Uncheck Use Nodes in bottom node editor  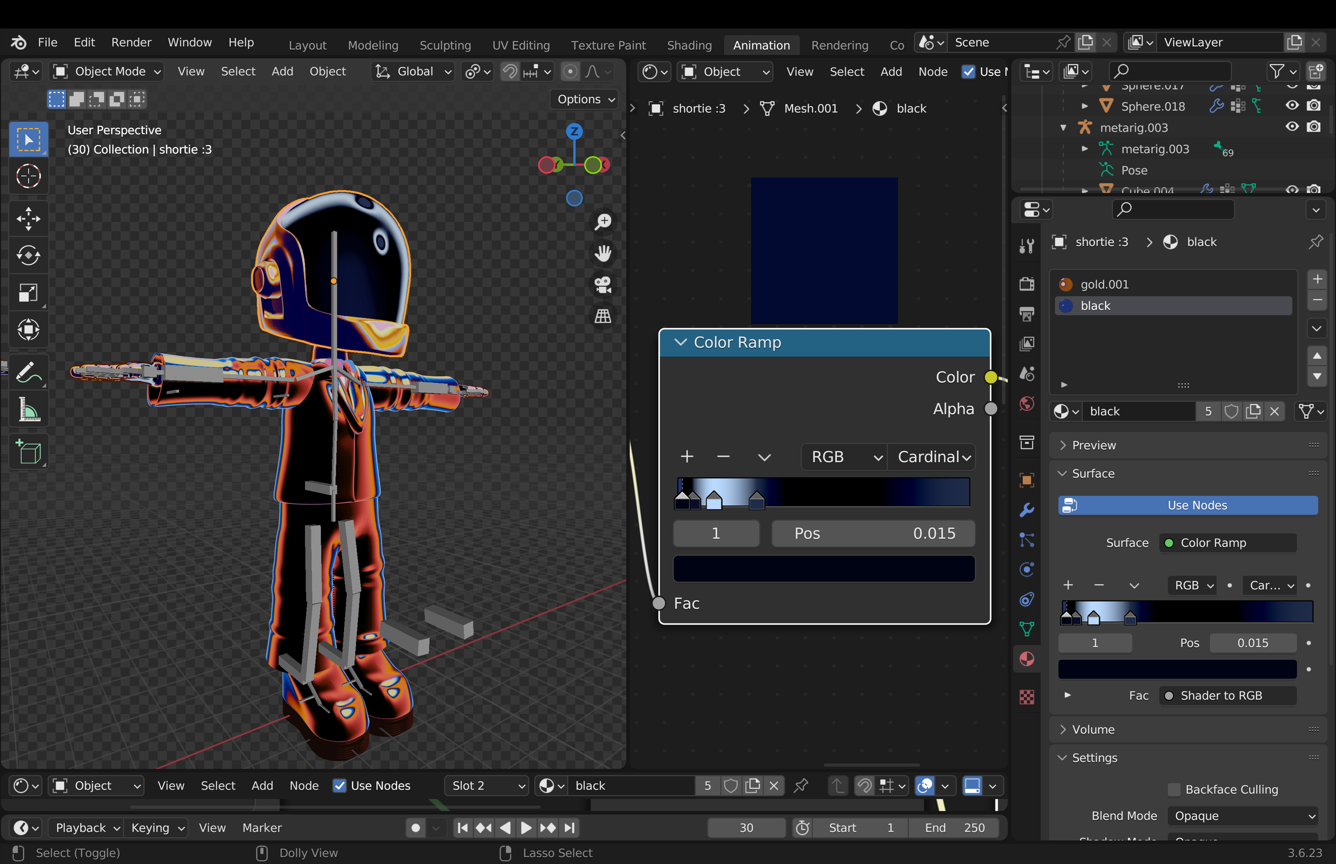(x=340, y=785)
